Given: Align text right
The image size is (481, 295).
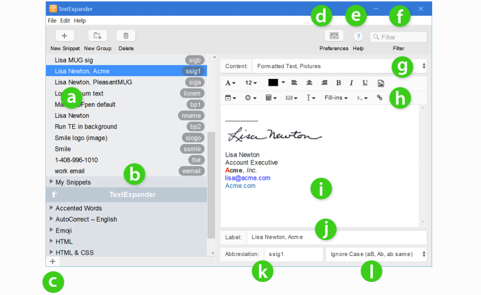Looking at the screenshot, I should (x=324, y=83).
